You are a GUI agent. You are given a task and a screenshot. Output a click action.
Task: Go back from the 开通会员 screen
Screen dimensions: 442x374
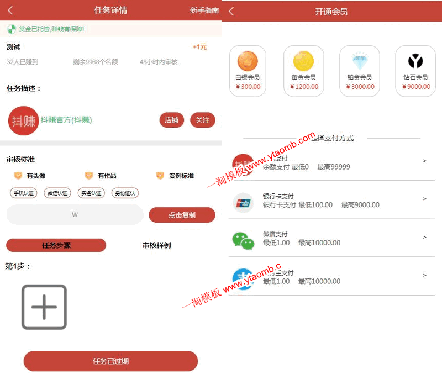click(231, 11)
